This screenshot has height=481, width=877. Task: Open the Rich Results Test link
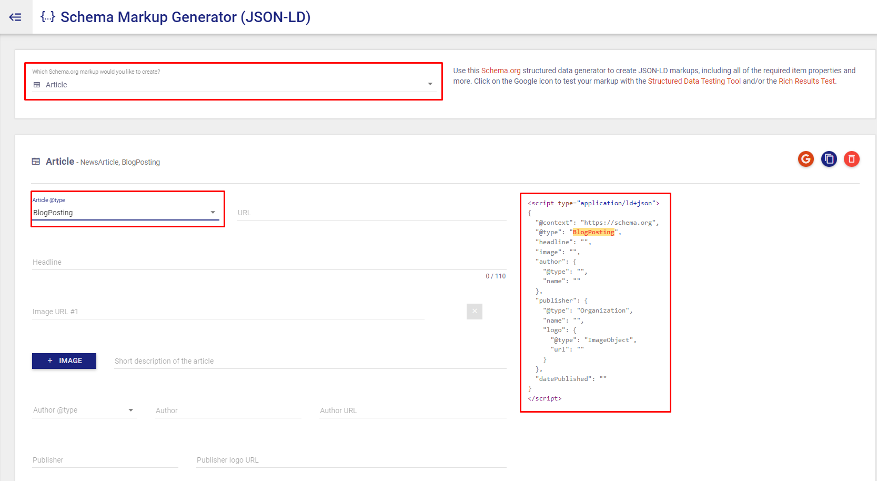click(x=807, y=81)
